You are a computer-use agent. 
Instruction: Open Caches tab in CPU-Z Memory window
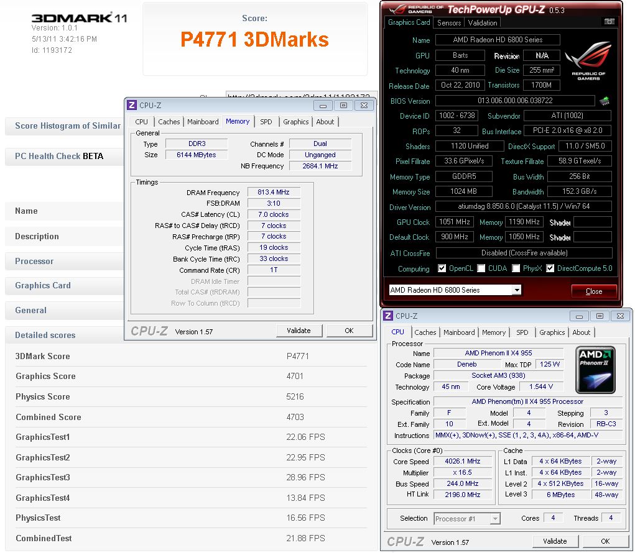point(169,122)
